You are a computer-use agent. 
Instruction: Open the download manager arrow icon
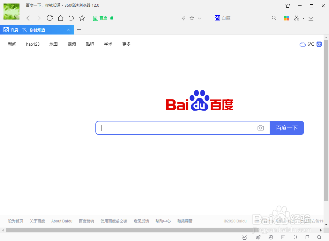[311, 18]
